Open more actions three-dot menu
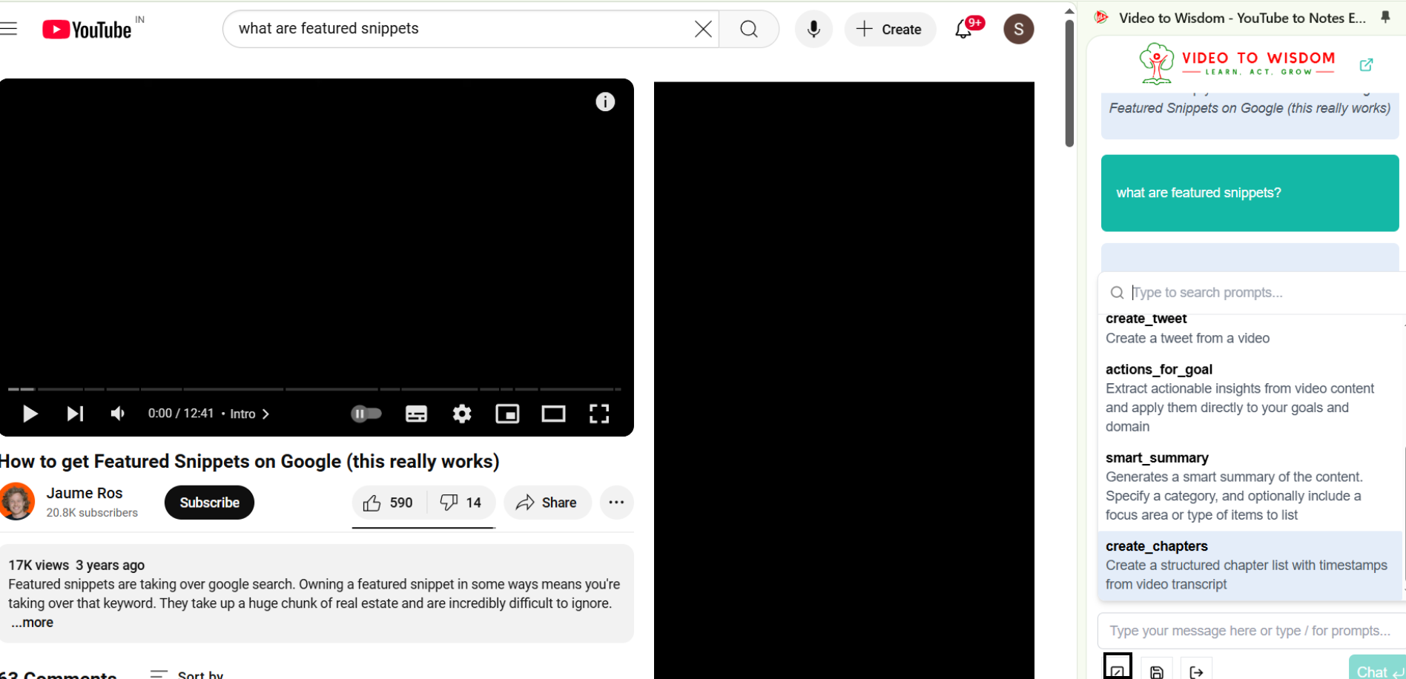The image size is (1406, 679). pyautogui.click(x=616, y=503)
